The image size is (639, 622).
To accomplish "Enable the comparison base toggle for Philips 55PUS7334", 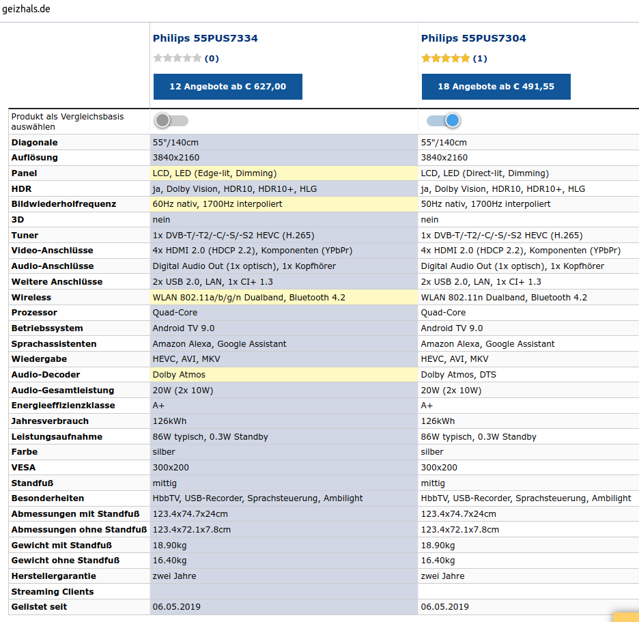I will [x=171, y=120].
